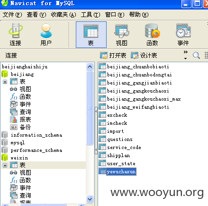Select 事件 under beijiang database

point(20,104)
